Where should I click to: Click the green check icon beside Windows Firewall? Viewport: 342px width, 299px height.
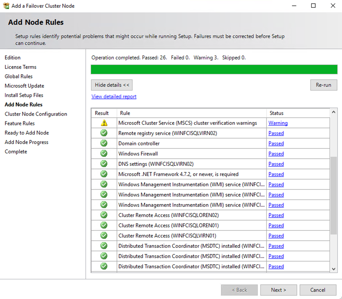click(104, 153)
